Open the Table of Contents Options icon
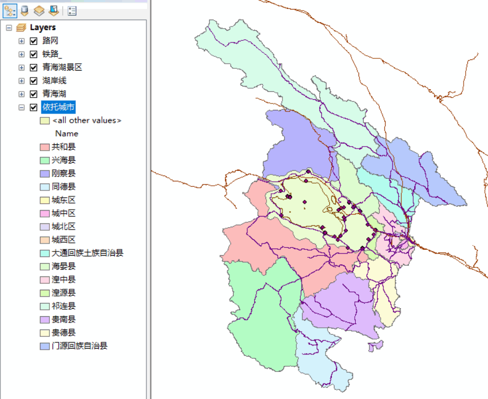The image size is (488, 399). [x=72, y=11]
